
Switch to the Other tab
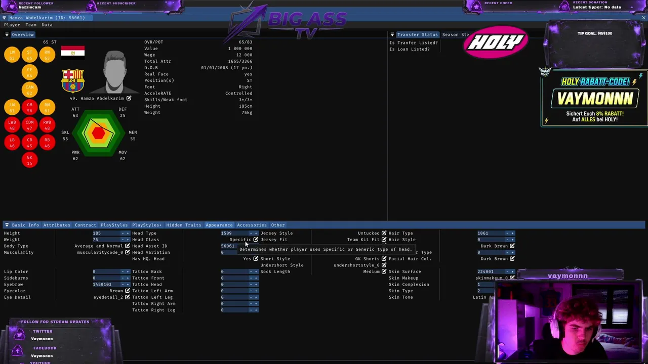tap(277, 225)
